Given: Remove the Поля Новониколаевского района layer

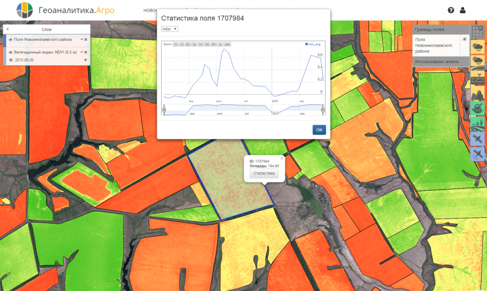Looking at the screenshot, I should click(x=86, y=39).
